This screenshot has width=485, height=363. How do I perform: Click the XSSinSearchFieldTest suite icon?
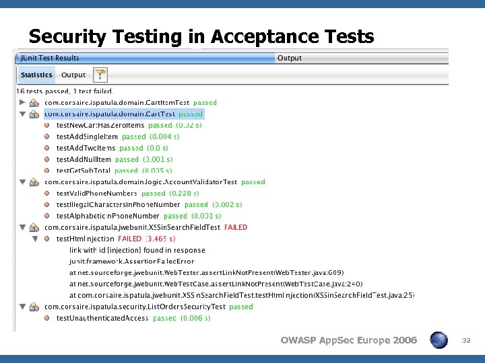click(34, 227)
